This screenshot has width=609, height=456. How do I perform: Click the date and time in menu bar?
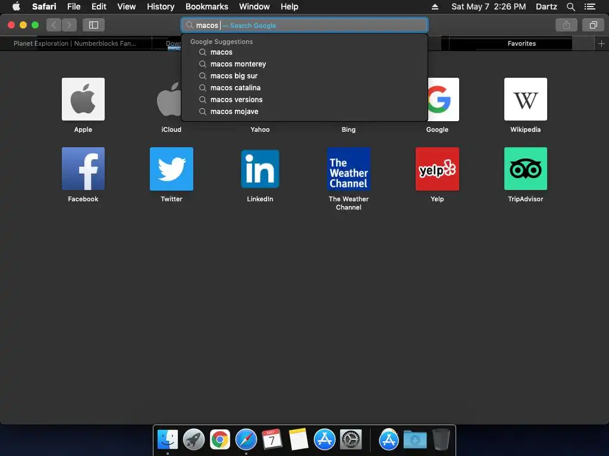coord(489,7)
